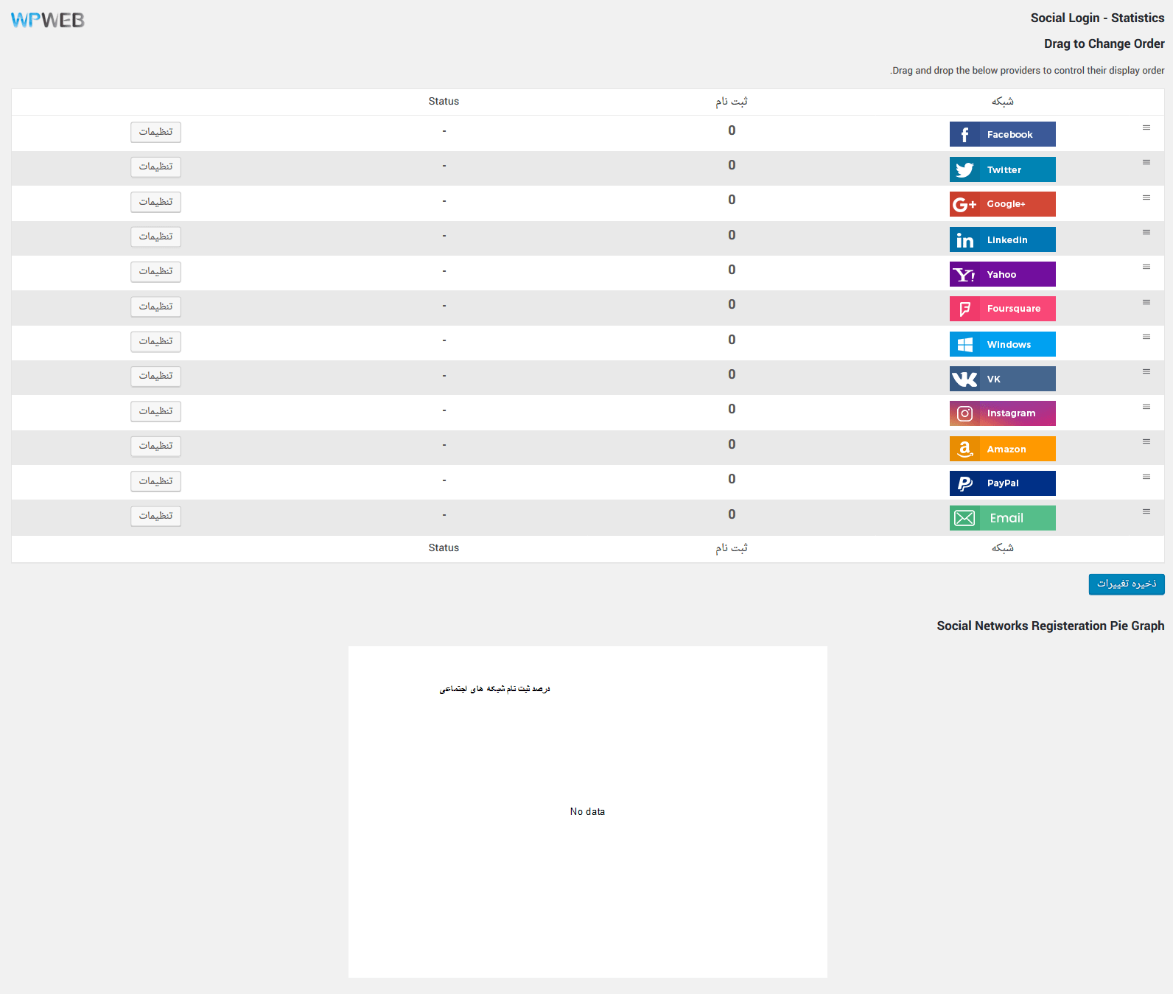The height and width of the screenshot is (994, 1173).
Task: Click the Amazon provider button
Action: point(1002,449)
